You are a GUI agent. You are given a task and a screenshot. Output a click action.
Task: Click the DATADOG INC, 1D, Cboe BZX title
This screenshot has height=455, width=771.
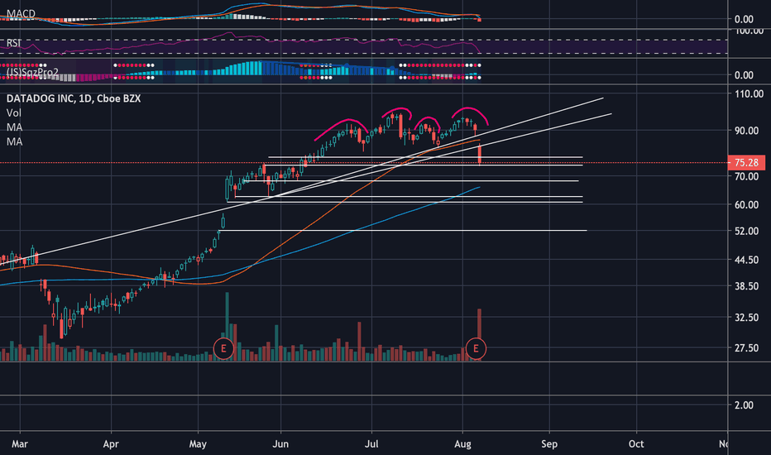(74, 98)
